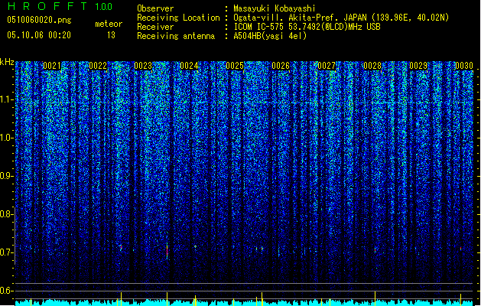Click the meteor echo dot right of 0024
Screen dimensions: 481x306
(196, 246)
